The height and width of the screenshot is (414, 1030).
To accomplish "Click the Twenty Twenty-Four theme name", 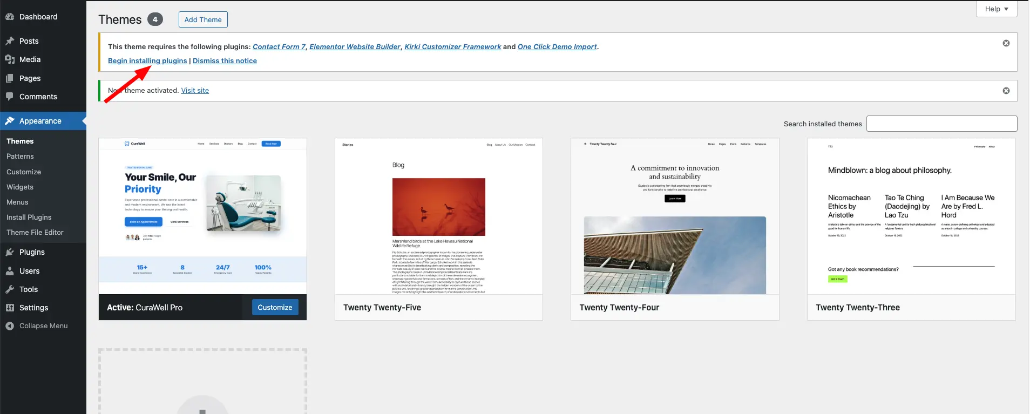I will click(x=619, y=308).
